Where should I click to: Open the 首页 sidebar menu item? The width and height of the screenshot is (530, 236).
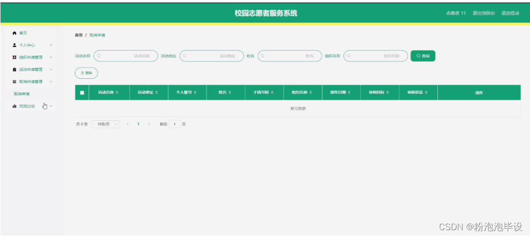point(30,33)
